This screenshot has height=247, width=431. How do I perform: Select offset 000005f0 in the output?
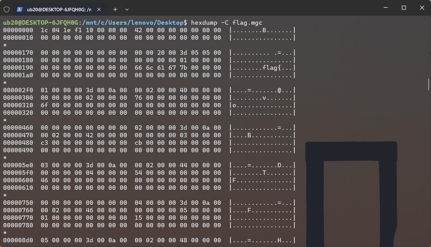18,173
